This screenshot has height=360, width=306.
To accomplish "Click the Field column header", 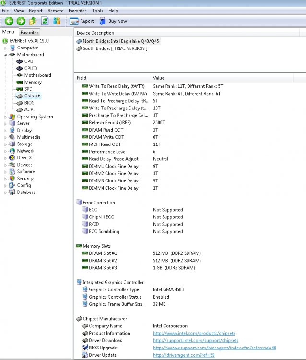I will tap(112, 78).
